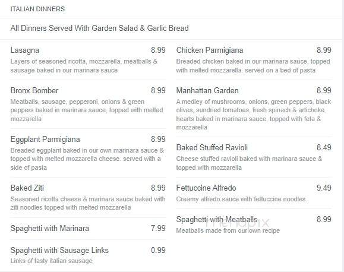Click the menupix watermark
344x272 pixels.
(x=237, y=223)
